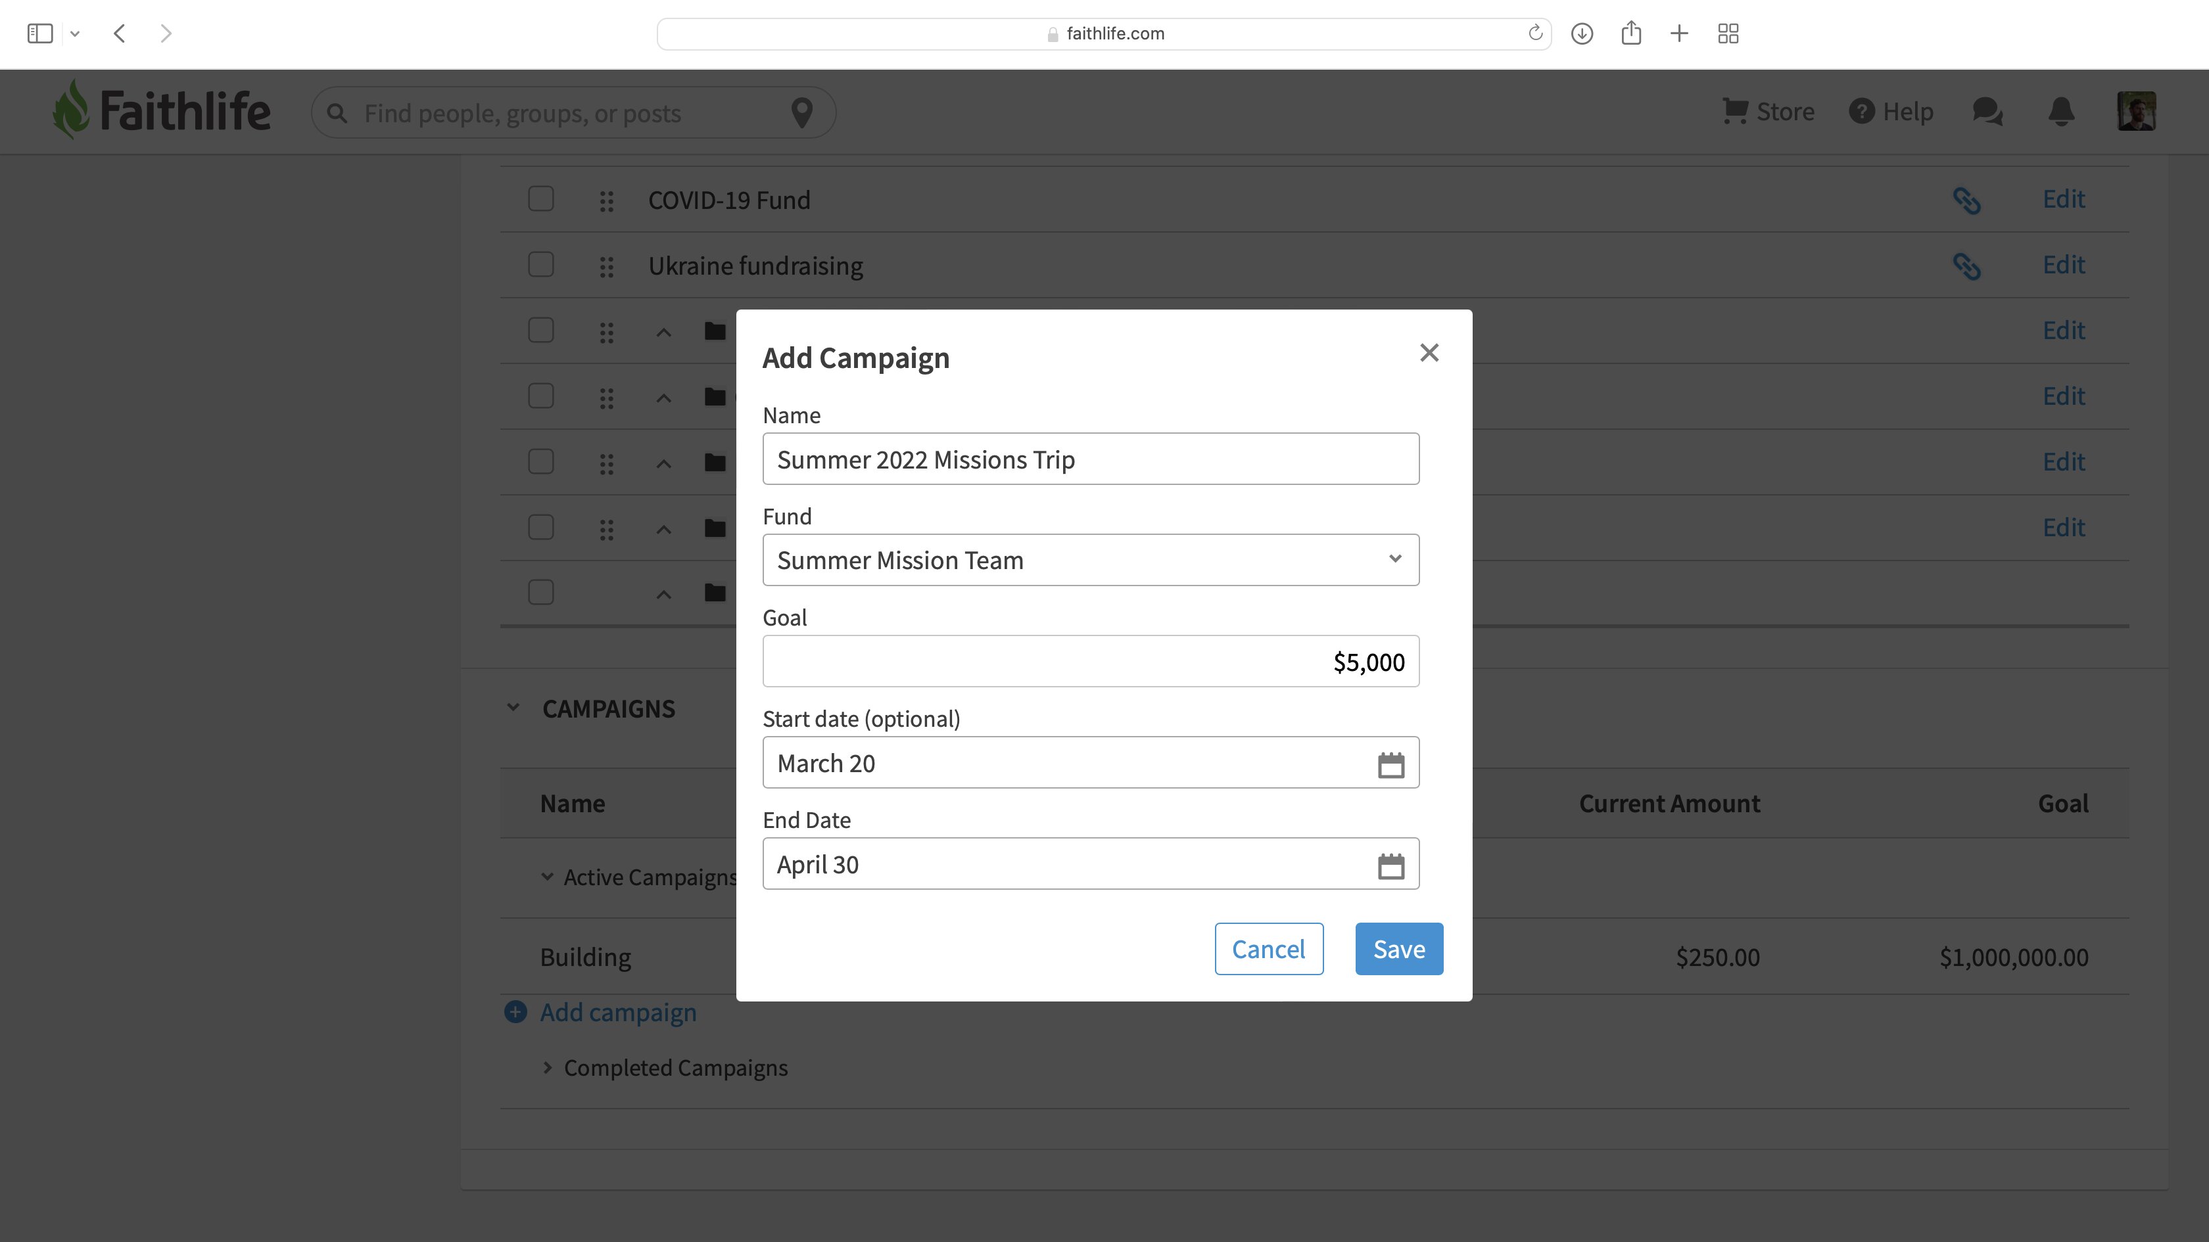2209x1242 pixels.
Task: Save the new campaign
Action: (x=1398, y=949)
